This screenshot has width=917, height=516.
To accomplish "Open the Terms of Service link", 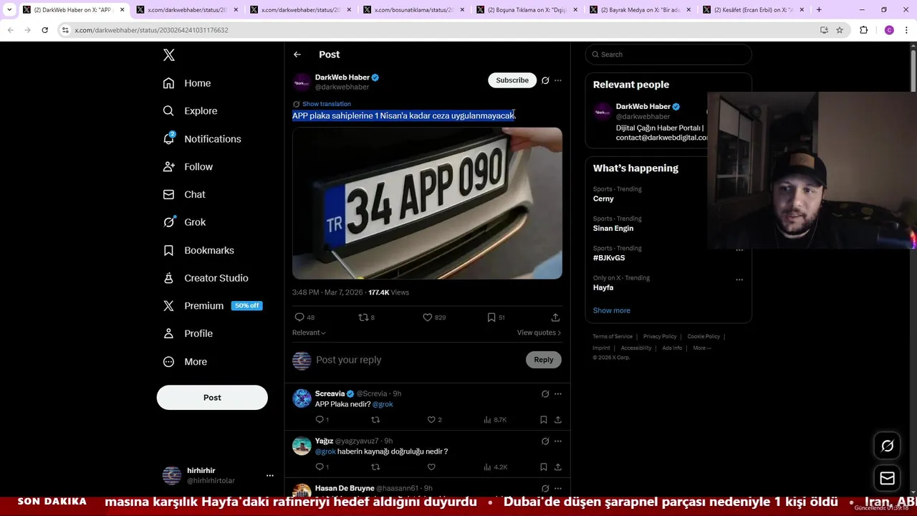I will [613, 336].
